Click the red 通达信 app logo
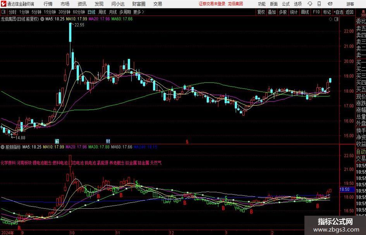The width and height of the screenshot is (366, 235). coord(3,4)
